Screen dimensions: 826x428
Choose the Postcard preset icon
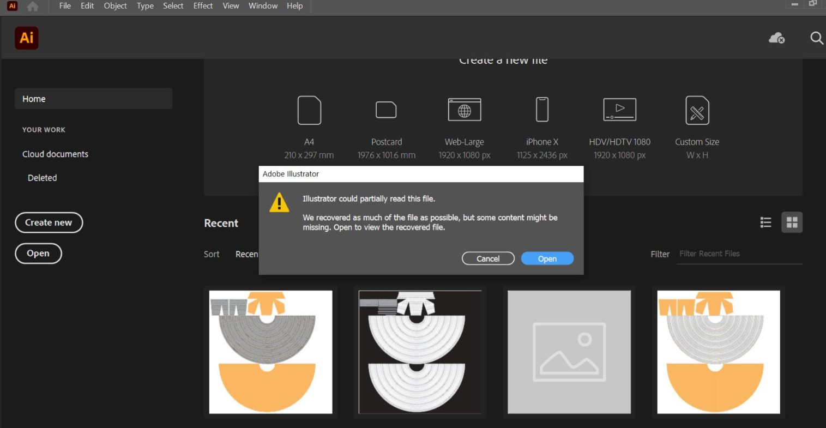click(386, 110)
